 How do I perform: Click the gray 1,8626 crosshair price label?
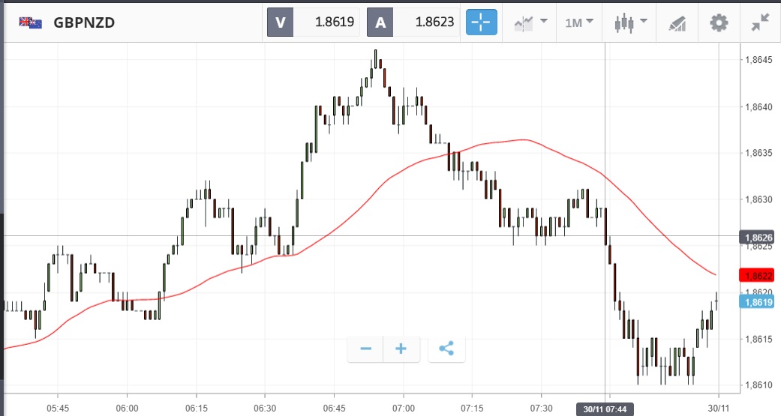pyautogui.click(x=759, y=237)
